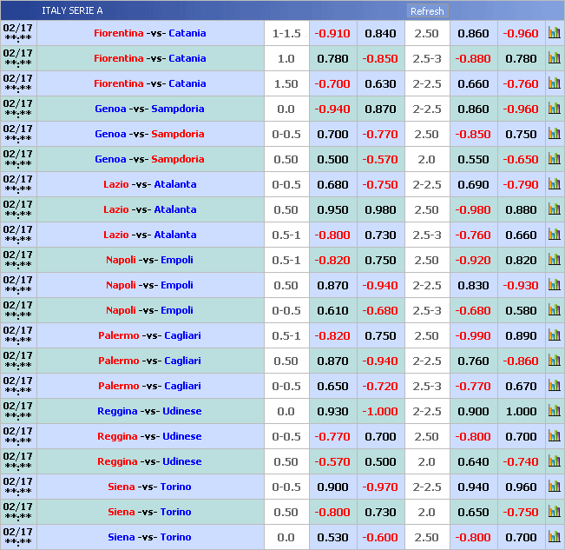The width and height of the screenshot is (565, 550).
Task: Click the Refresh button in header
Action: coord(426,11)
